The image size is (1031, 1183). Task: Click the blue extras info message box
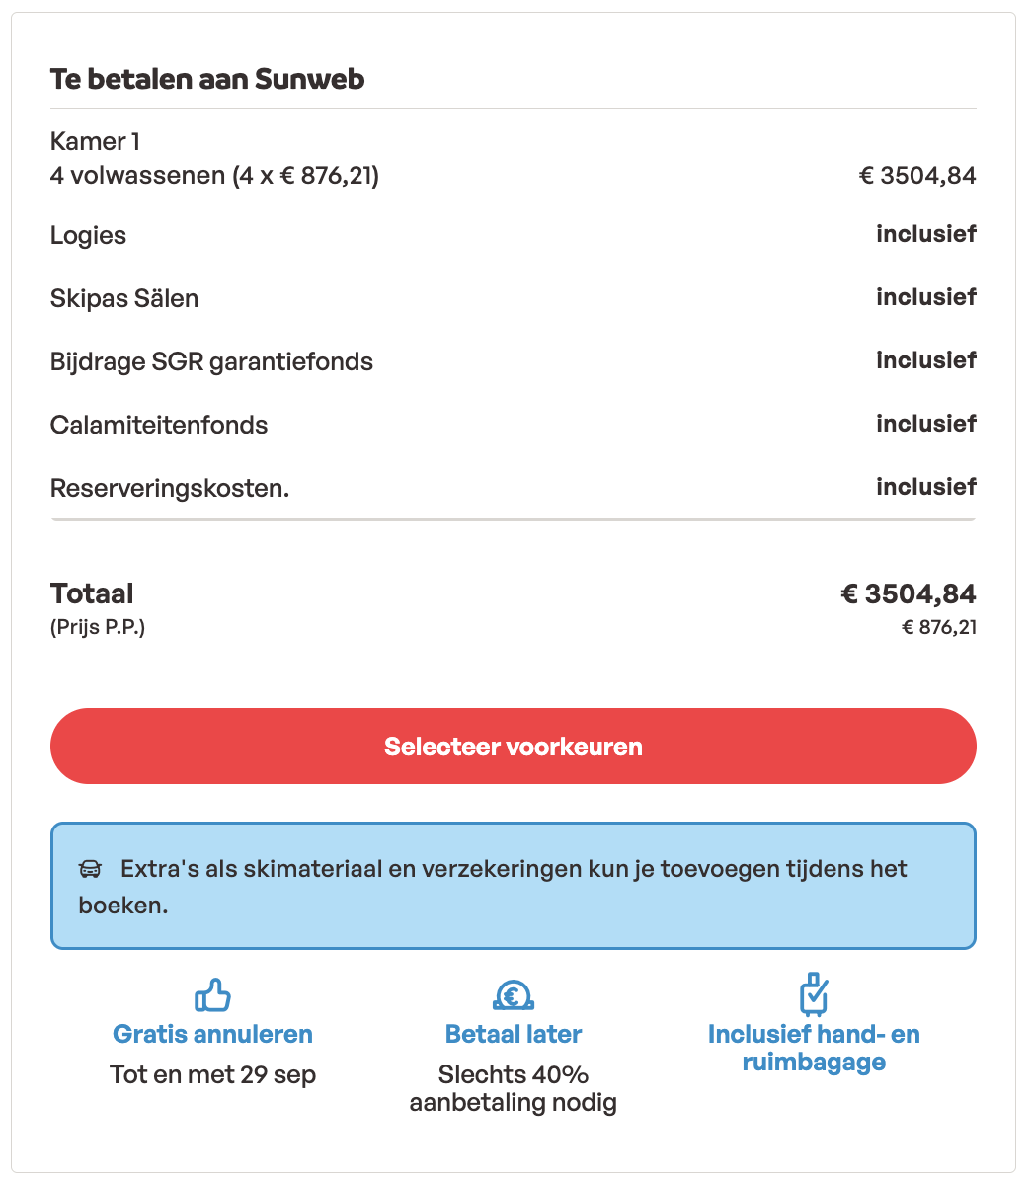[x=513, y=886]
